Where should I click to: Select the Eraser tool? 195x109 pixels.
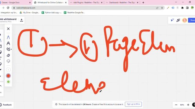click(x=8, y=55)
